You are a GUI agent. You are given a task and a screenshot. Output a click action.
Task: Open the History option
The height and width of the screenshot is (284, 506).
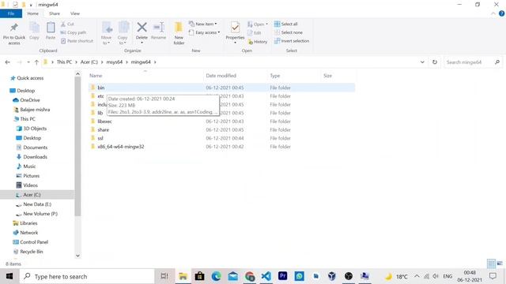(258, 42)
